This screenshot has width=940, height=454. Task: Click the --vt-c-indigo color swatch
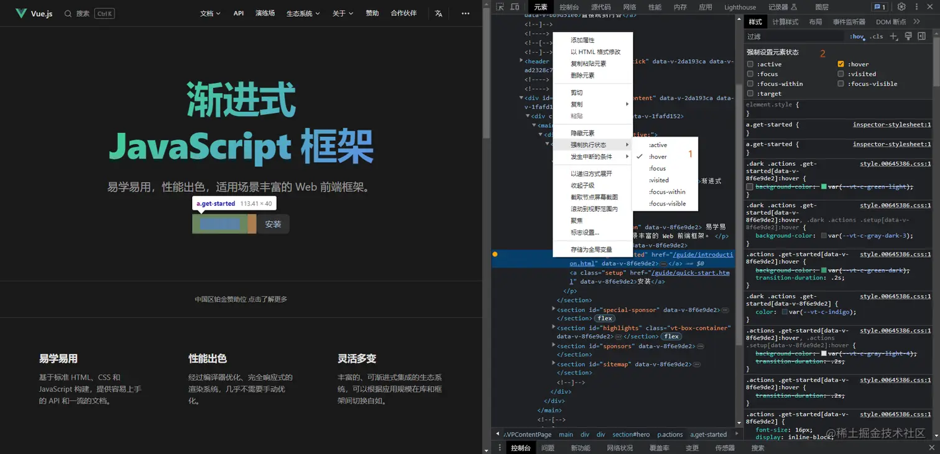[785, 312]
